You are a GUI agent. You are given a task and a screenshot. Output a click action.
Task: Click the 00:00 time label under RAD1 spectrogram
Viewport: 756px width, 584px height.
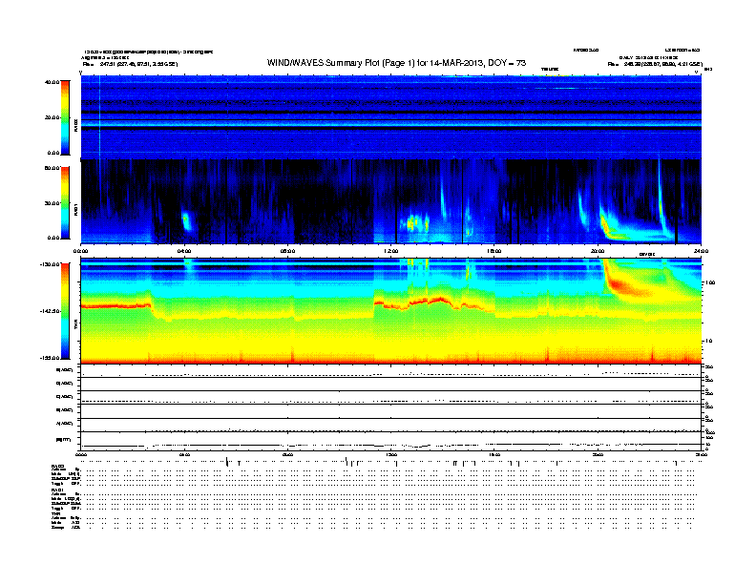click(x=80, y=251)
